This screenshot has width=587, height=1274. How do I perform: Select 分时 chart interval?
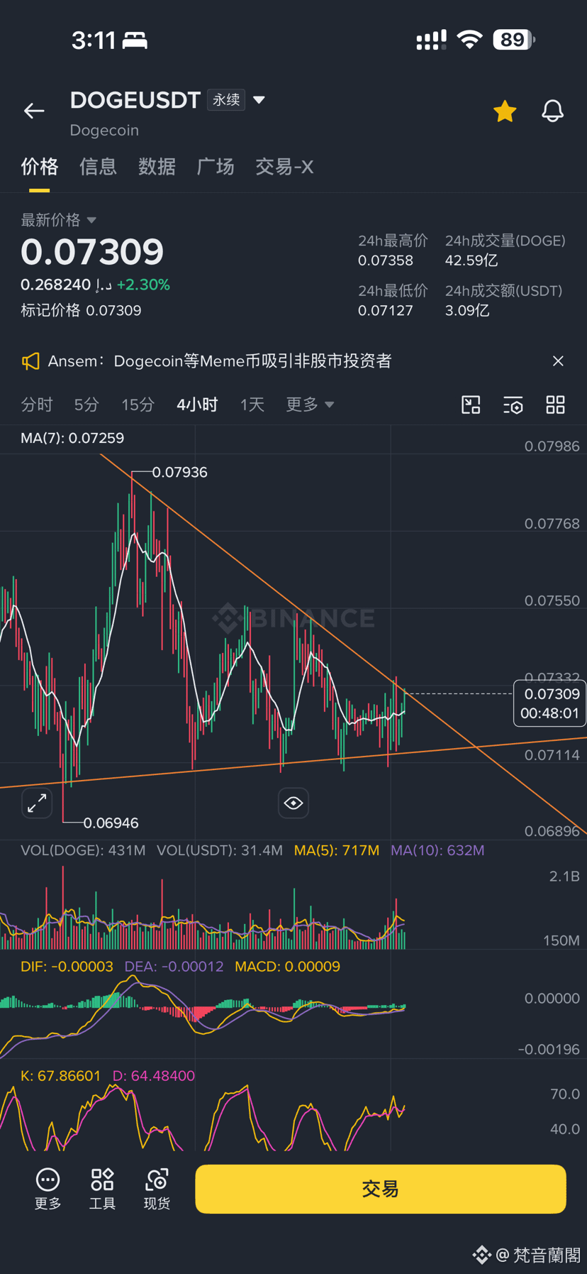(x=37, y=405)
